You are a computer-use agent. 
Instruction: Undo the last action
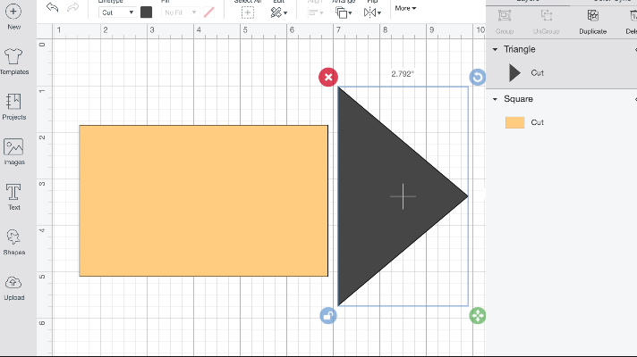pos(52,7)
